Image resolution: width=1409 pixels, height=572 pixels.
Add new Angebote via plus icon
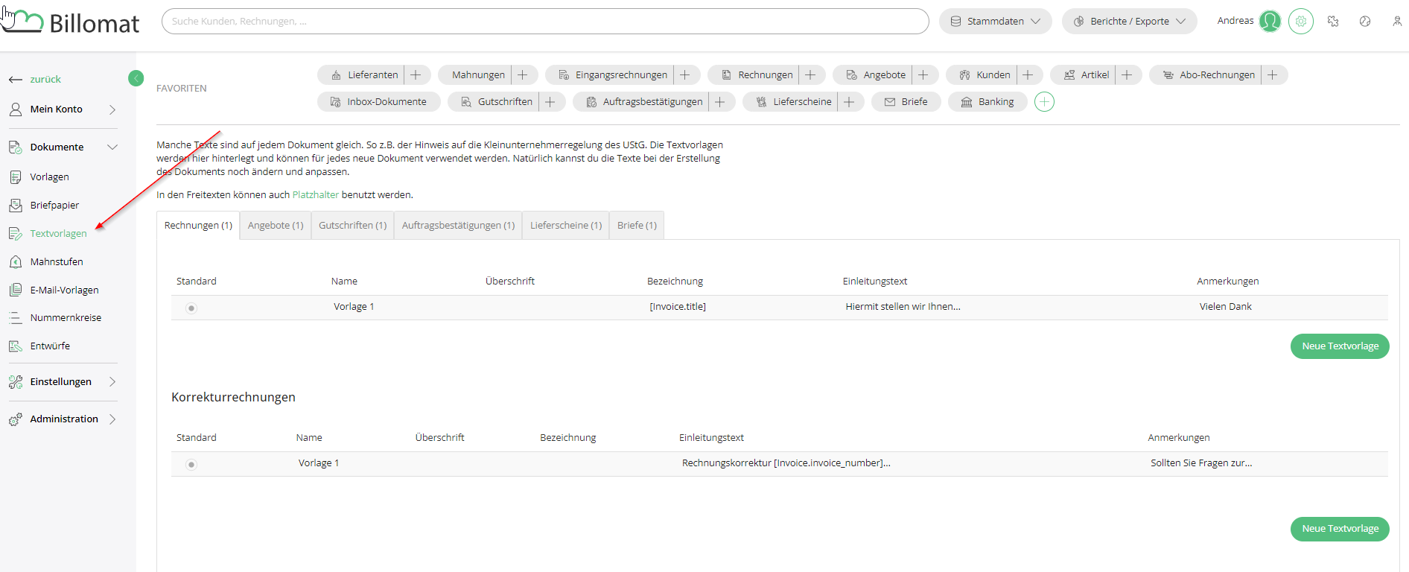pyautogui.click(x=923, y=75)
